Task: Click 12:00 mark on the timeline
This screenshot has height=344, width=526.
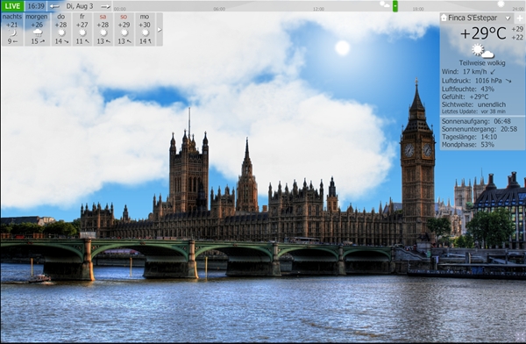Action: tap(318, 9)
